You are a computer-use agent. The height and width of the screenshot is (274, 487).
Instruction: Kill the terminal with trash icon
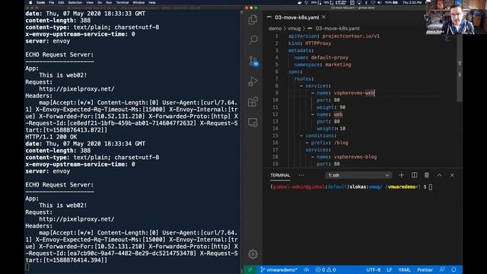pos(427,175)
